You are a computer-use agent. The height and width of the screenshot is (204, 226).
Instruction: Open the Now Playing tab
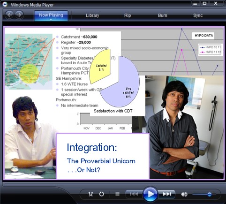click(x=51, y=15)
